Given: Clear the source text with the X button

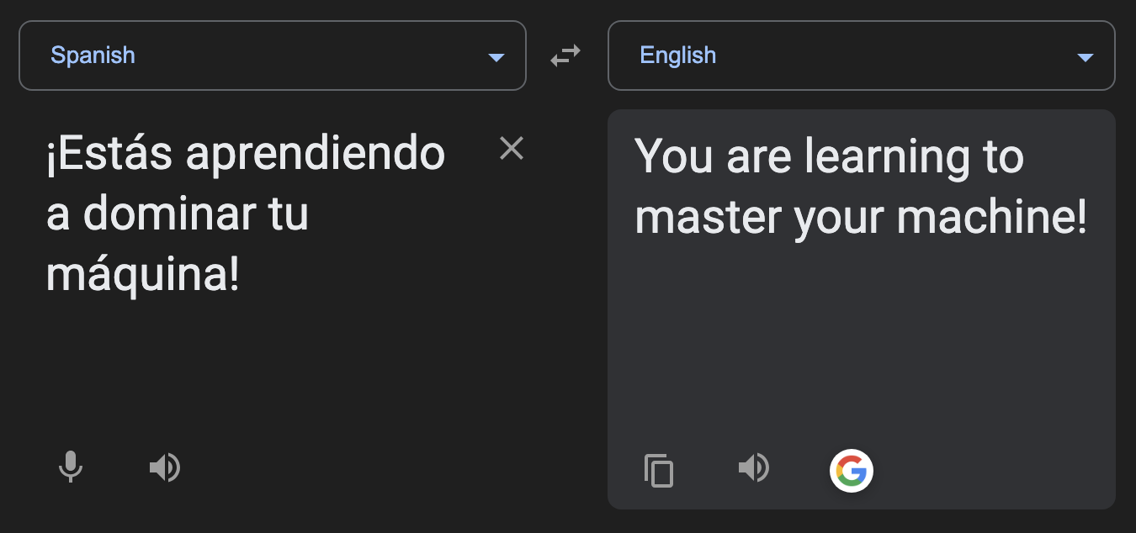Looking at the screenshot, I should pos(512,148).
